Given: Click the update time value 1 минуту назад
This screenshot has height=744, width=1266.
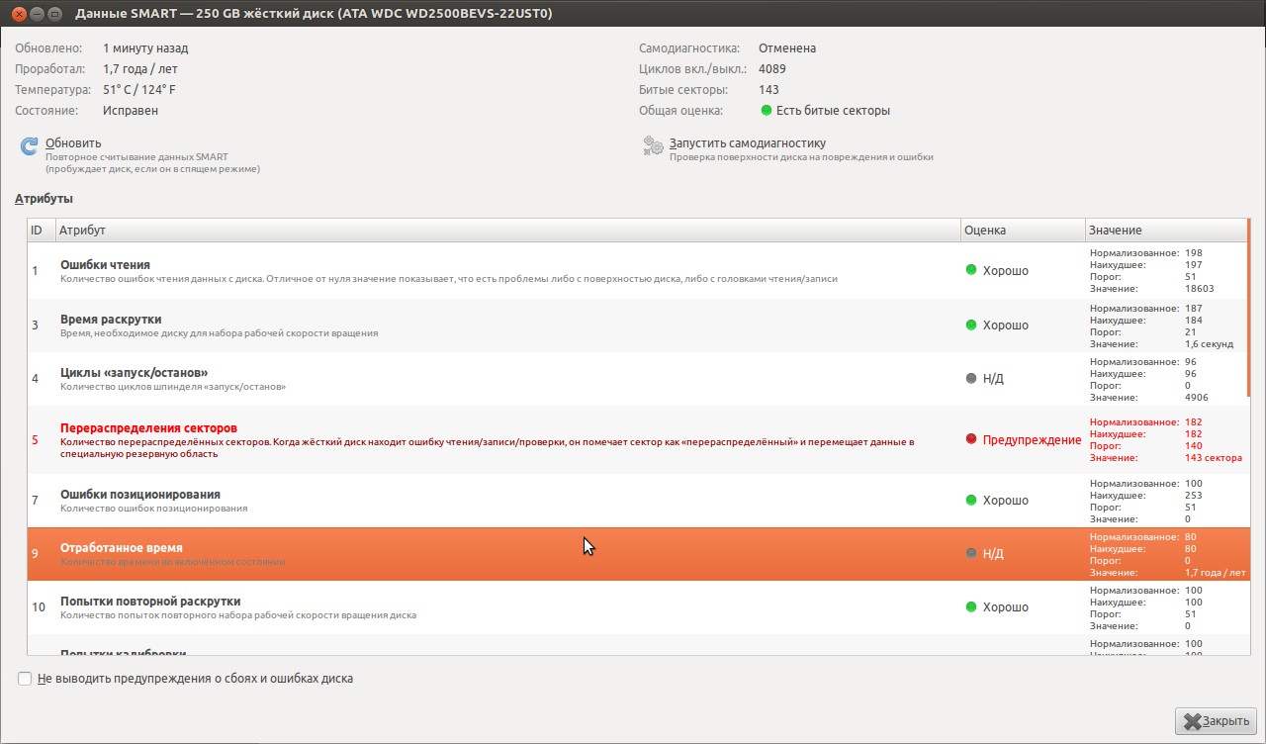Looking at the screenshot, I should (x=145, y=47).
